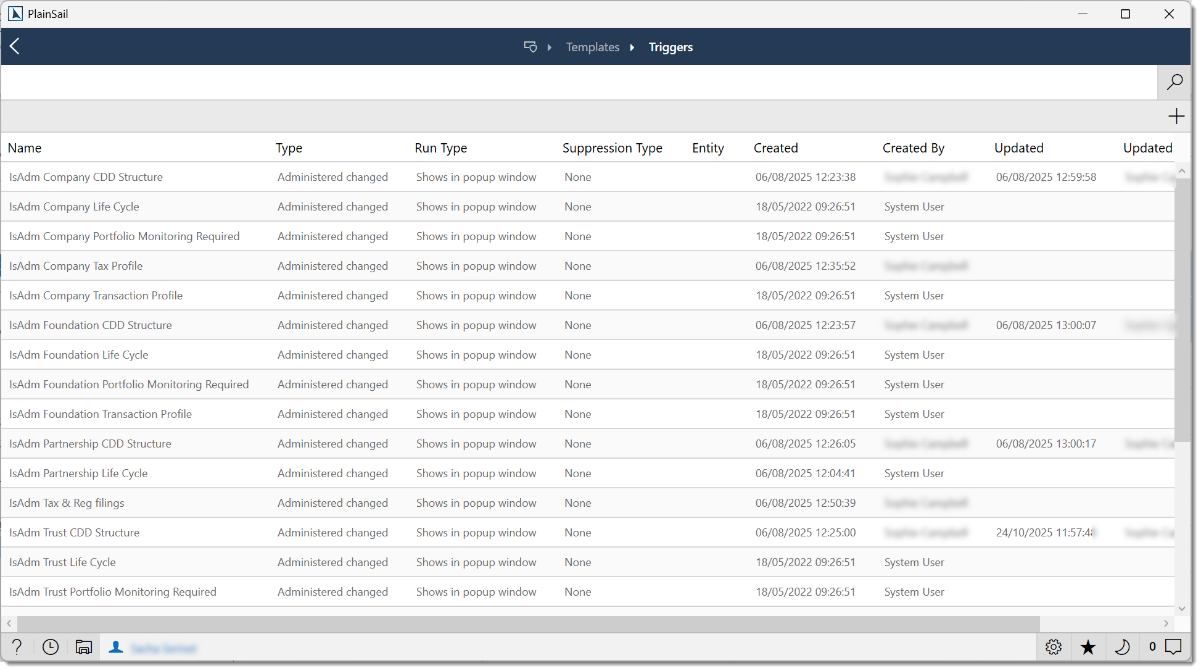Viewport: 1201px width, 671px height.
Task: Add a new trigger with plus icon
Action: tap(1176, 116)
